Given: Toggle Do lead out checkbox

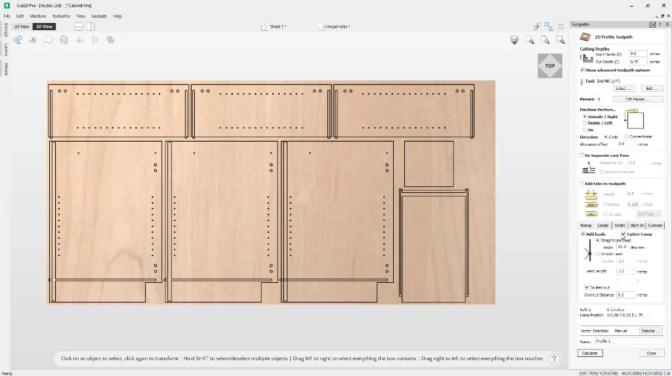Looking at the screenshot, I should tap(587, 287).
